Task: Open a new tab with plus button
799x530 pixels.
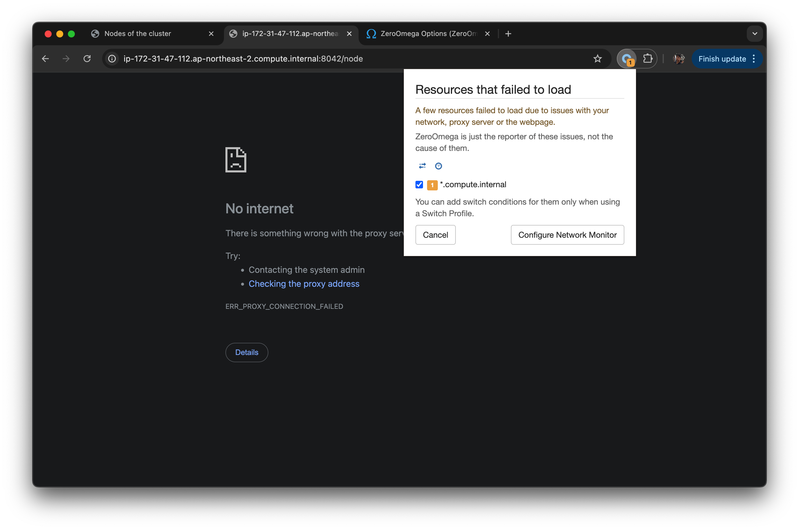Action: (508, 33)
